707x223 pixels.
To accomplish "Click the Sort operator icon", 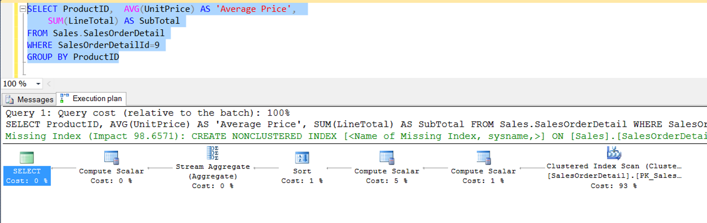I will (x=302, y=158).
